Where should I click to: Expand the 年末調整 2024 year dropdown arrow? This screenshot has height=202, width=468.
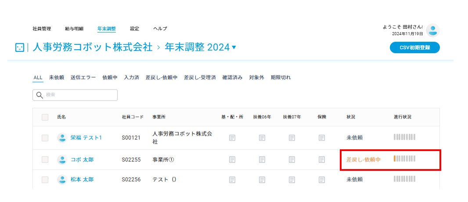tap(234, 47)
